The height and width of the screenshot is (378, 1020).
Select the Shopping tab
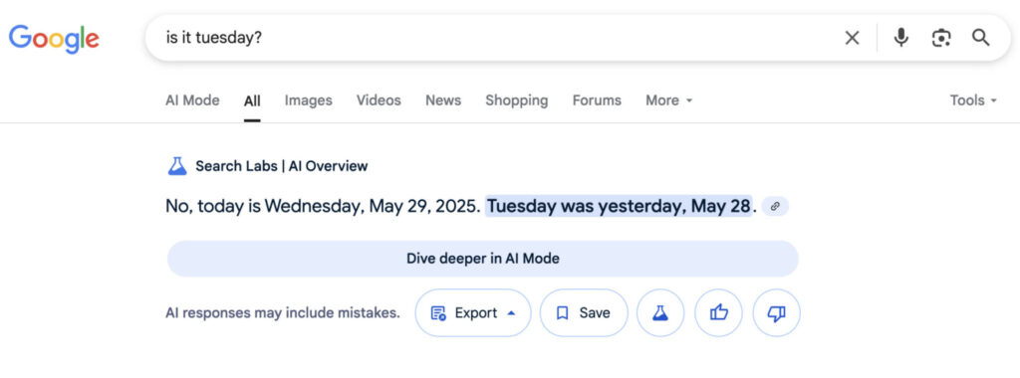(517, 100)
